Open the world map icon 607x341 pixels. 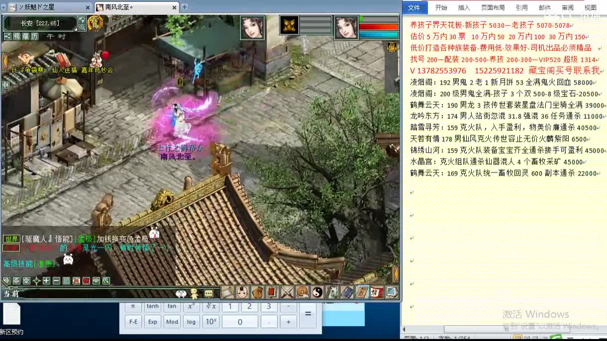tap(82, 19)
